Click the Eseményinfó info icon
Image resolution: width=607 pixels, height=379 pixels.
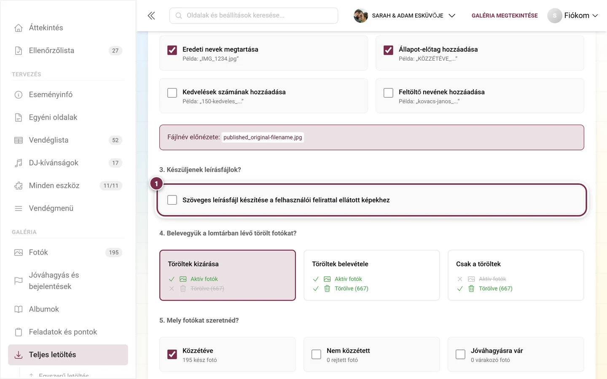click(19, 95)
